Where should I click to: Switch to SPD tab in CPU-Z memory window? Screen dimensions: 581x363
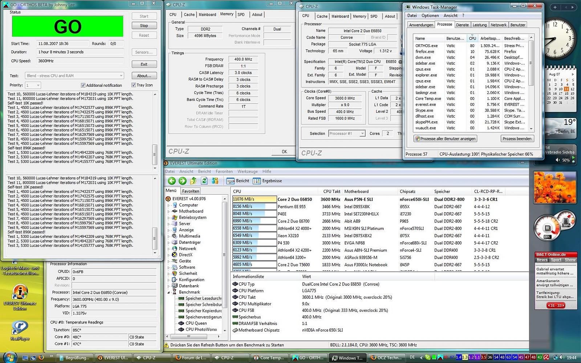[241, 15]
